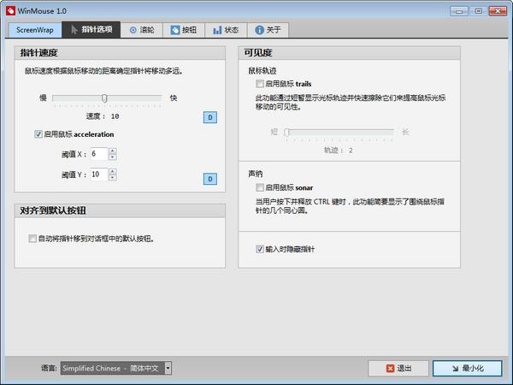Switch to the ScreenWrap tab

click(x=35, y=30)
